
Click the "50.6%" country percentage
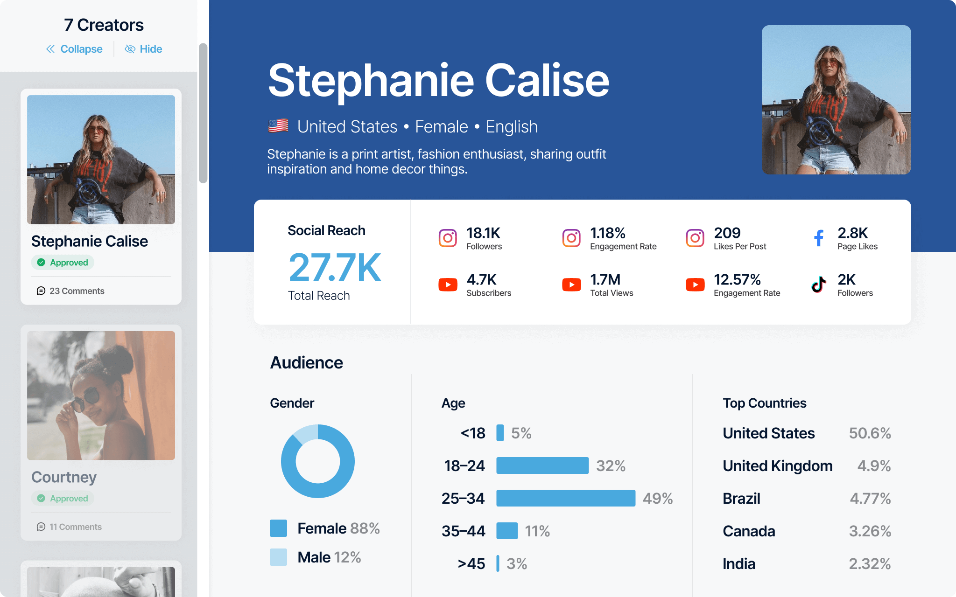point(870,433)
